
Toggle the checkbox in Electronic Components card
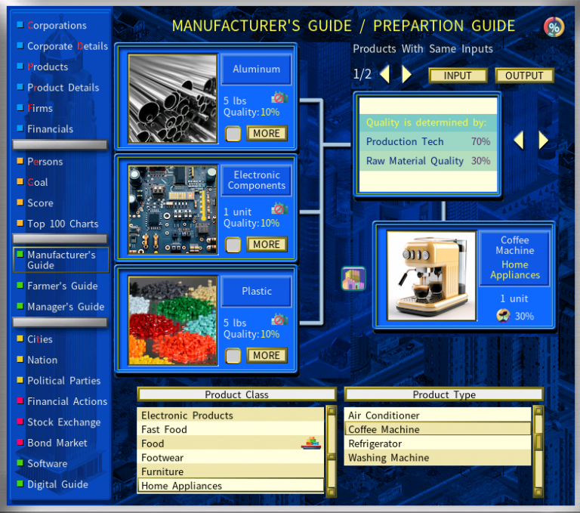click(233, 245)
